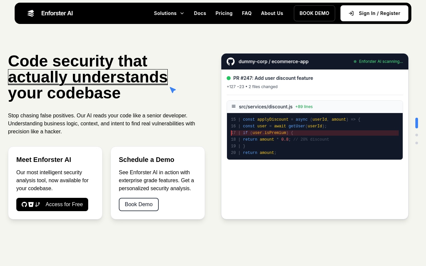Click the src/services/discount.js file name
Image resolution: width=426 pixels, height=266 pixels.
266,107
